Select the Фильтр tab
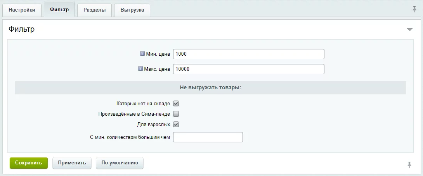Screen dimensions: 423x176 point(59,9)
